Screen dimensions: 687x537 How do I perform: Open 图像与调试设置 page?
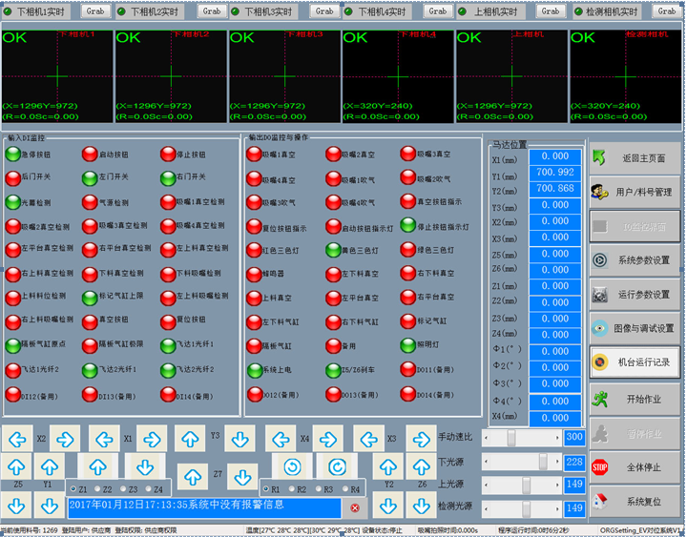coord(635,328)
